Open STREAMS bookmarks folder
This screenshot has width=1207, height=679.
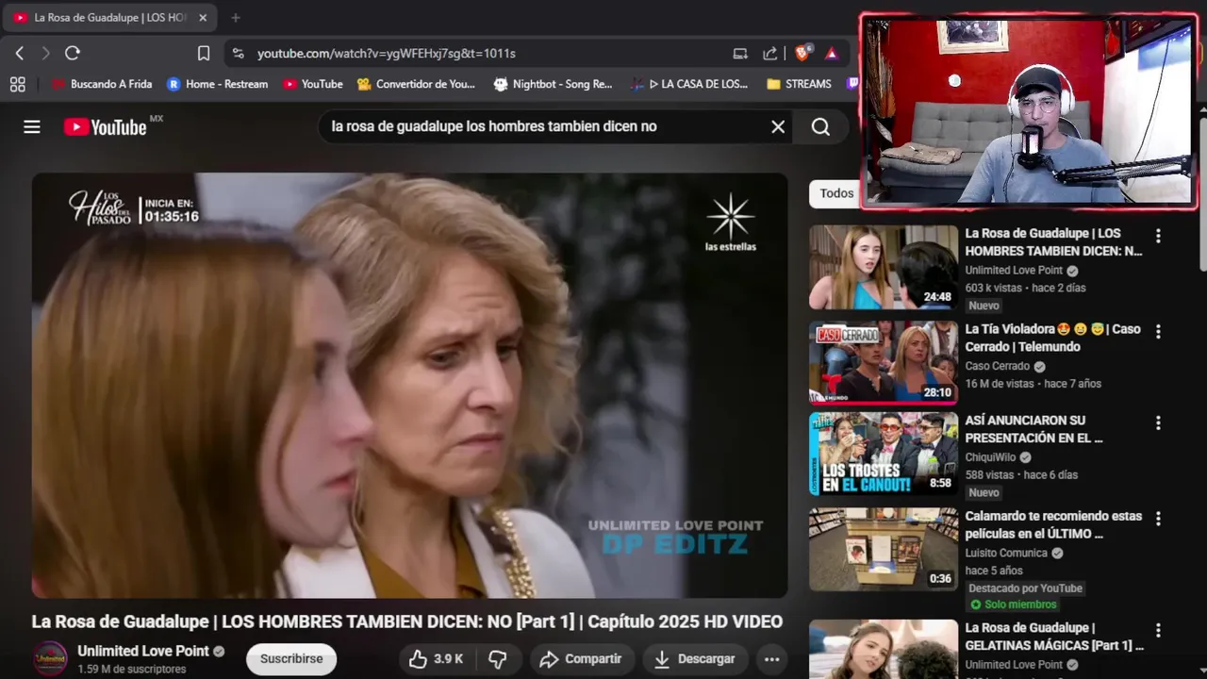tap(799, 84)
